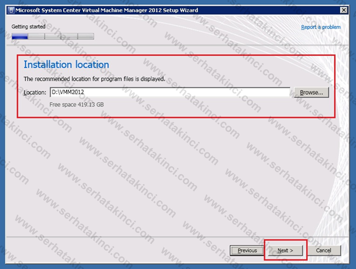Click the Location field label
The width and height of the screenshot is (356, 269).
(35, 92)
